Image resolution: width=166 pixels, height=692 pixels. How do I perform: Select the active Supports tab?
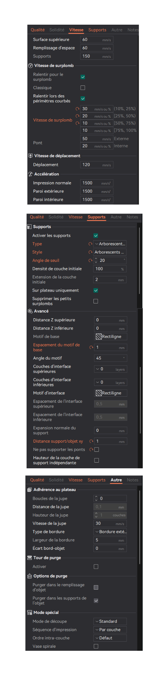(x=96, y=217)
